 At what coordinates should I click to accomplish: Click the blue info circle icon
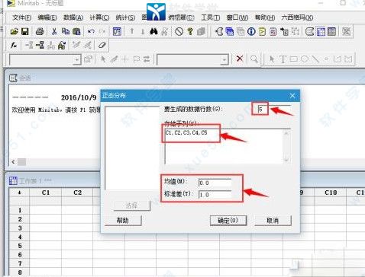(251, 31)
